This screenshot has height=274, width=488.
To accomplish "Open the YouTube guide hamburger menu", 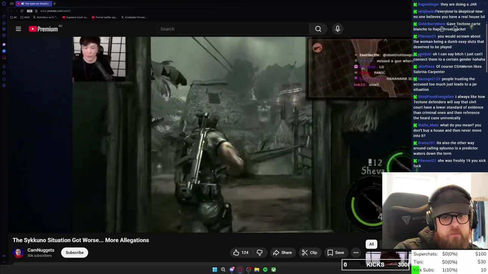I will tap(18, 29).
